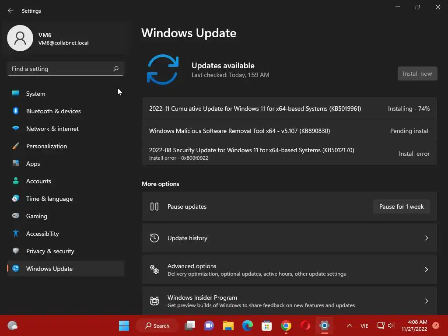Click the Update history clock icon

click(154, 238)
